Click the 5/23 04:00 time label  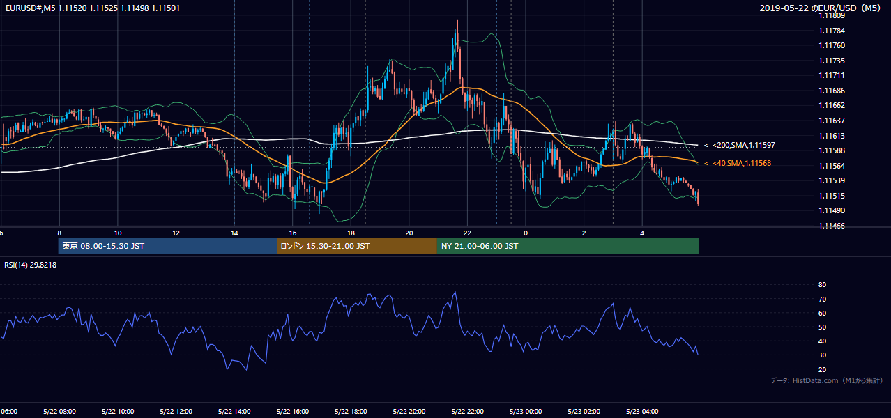[x=642, y=411]
